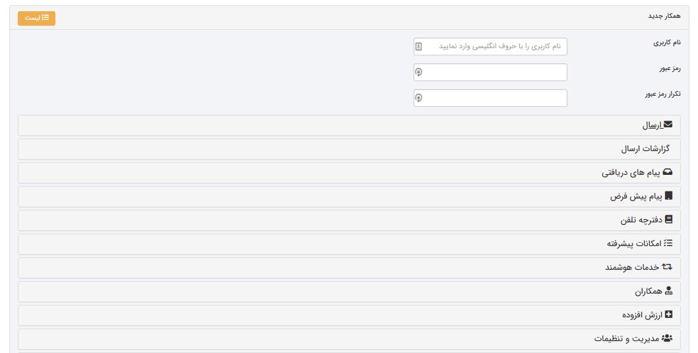This screenshot has width=698, height=353.
Task: Click the contact card icon in username field
Action: point(418,46)
